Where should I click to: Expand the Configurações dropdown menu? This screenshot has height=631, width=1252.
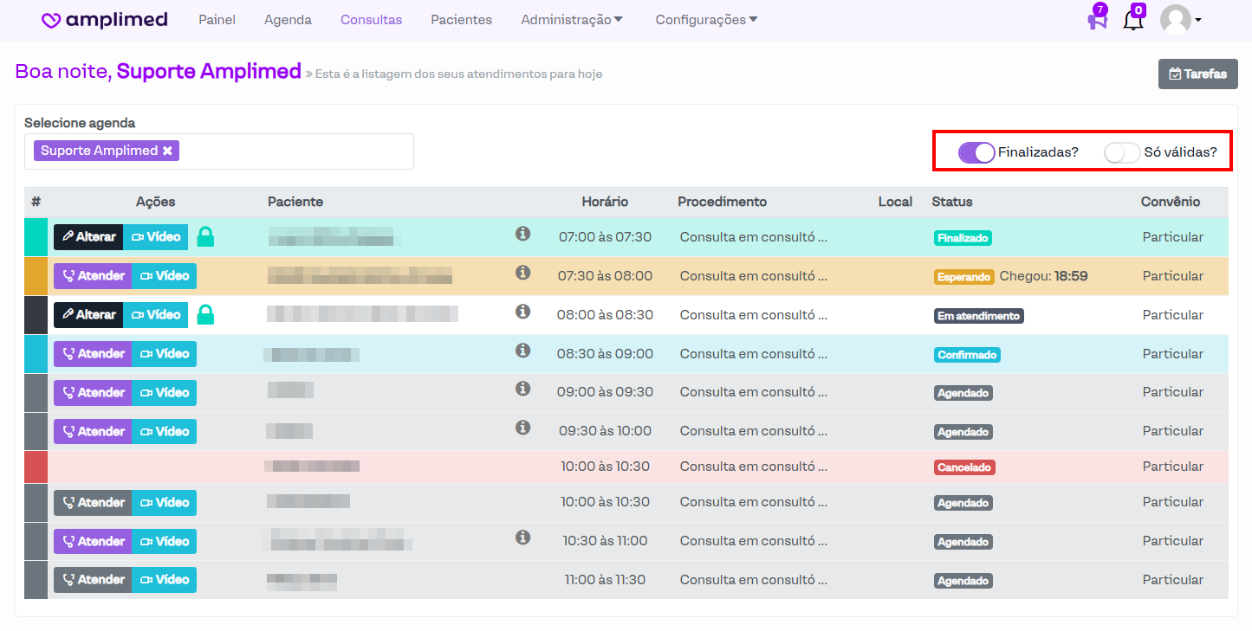tap(706, 20)
